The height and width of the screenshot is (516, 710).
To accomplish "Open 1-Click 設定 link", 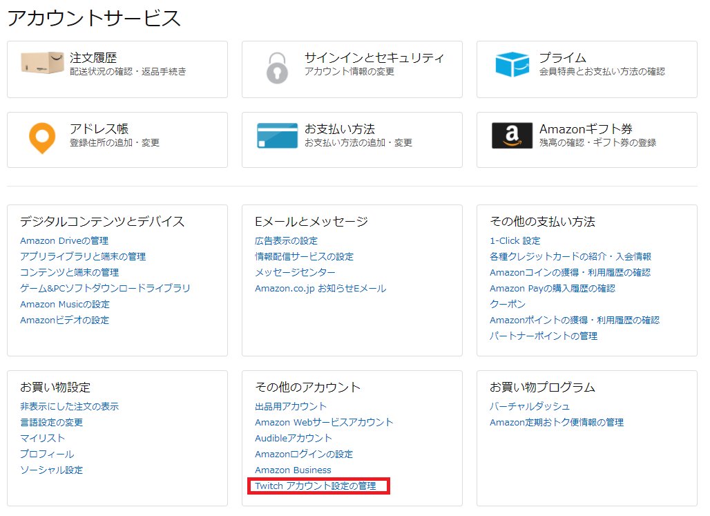I will tap(515, 240).
